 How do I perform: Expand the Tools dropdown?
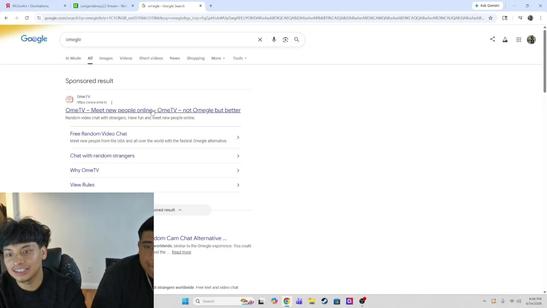coord(240,58)
